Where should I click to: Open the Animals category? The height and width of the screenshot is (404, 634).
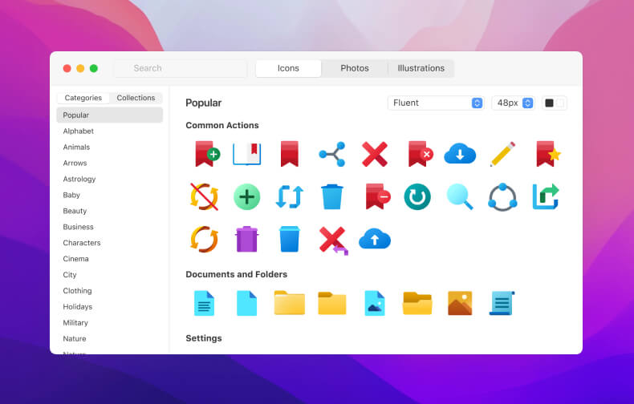click(76, 147)
